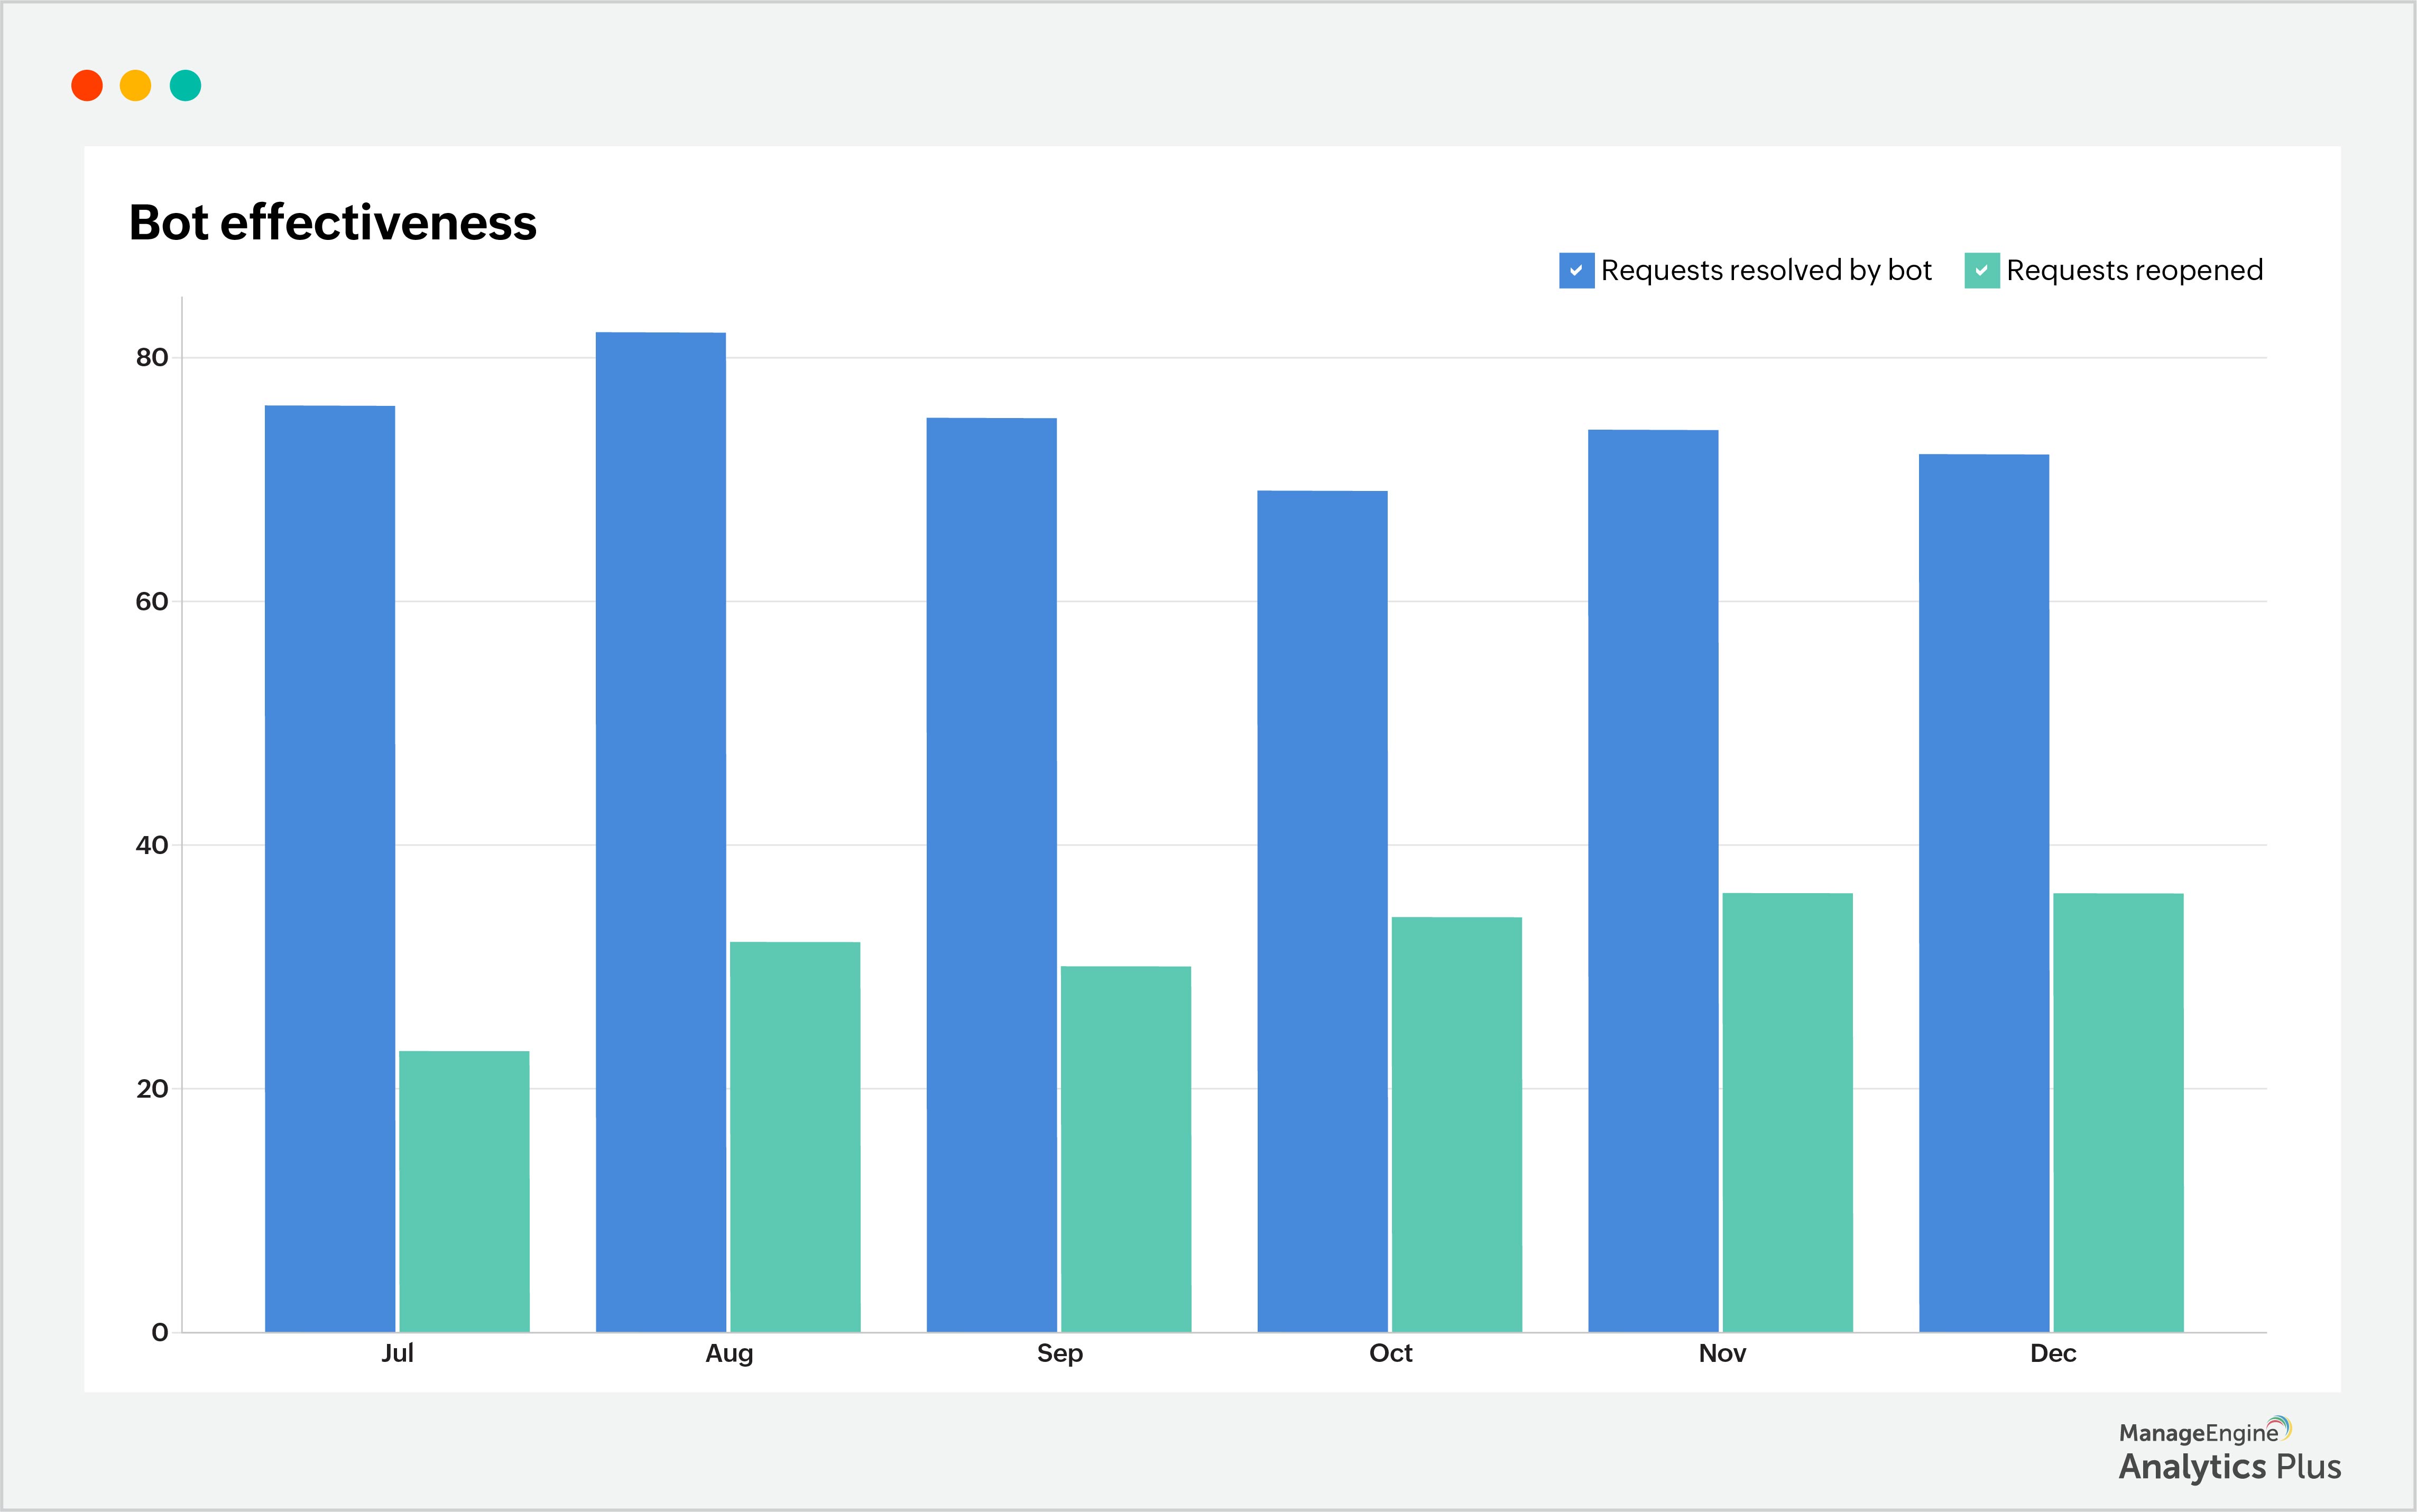
Task: Select the Requests reopened legend text
Action: pos(2135,270)
